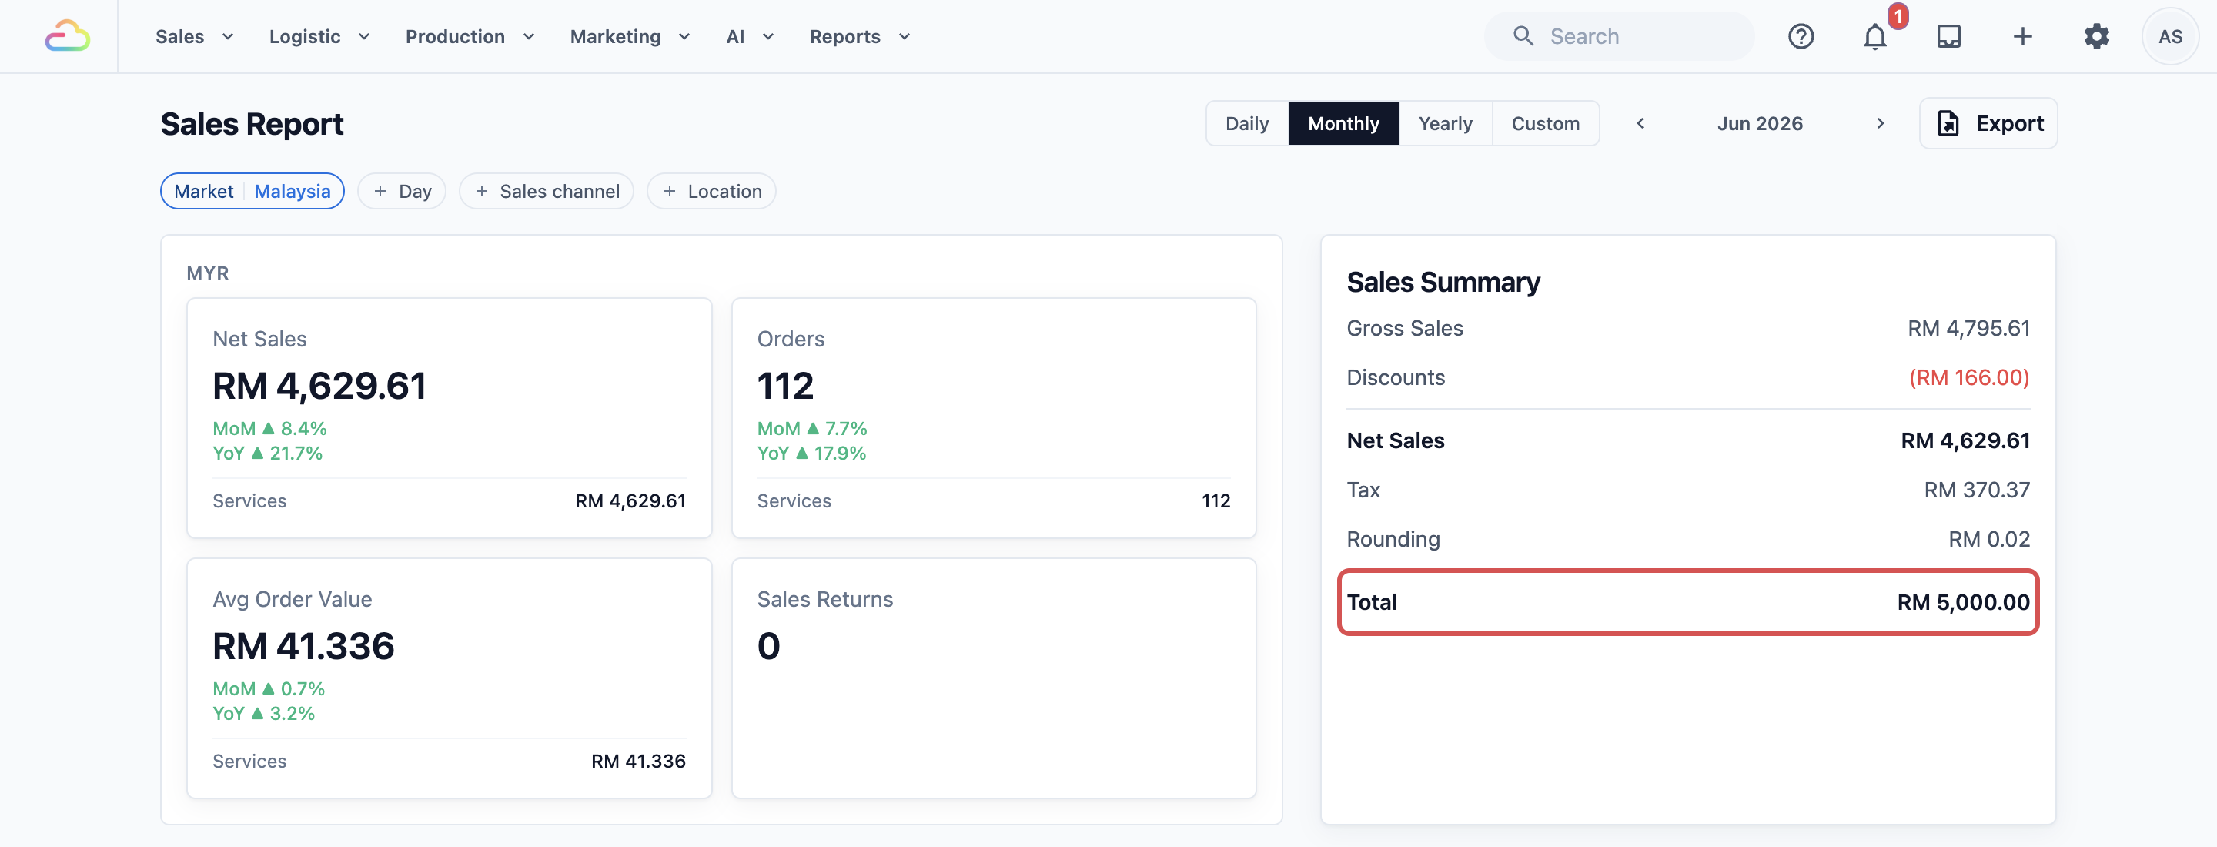
Task: Go to next month arrow
Action: (x=1880, y=123)
